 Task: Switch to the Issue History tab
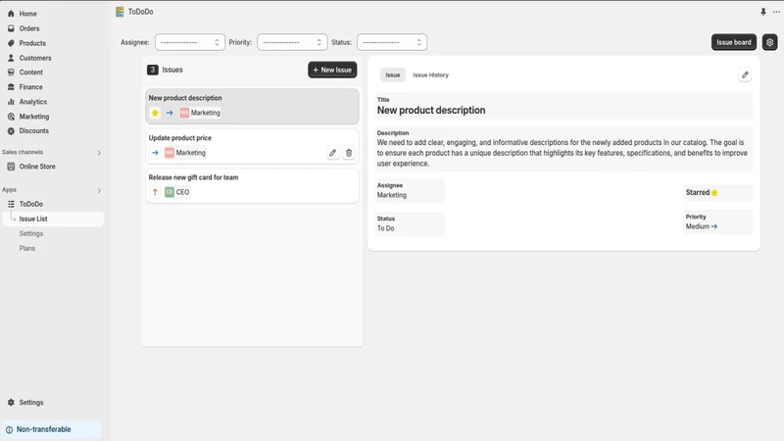(x=430, y=75)
